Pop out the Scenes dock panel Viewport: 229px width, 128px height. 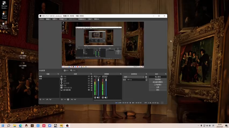58,74
